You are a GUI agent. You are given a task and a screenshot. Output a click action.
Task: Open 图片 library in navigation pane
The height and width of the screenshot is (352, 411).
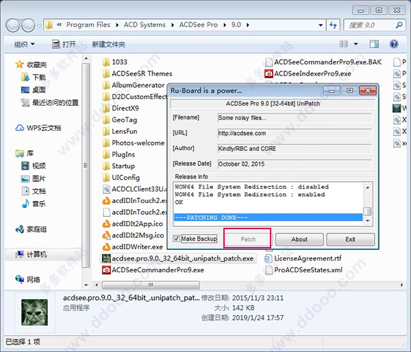click(34, 178)
